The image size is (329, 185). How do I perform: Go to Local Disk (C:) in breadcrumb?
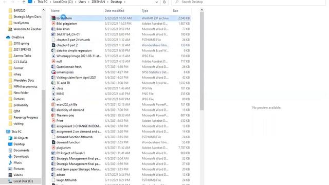point(63,2)
